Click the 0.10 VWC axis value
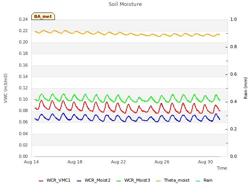Image resolution: width=251 pixels, height=188 pixels. tap(24, 99)
